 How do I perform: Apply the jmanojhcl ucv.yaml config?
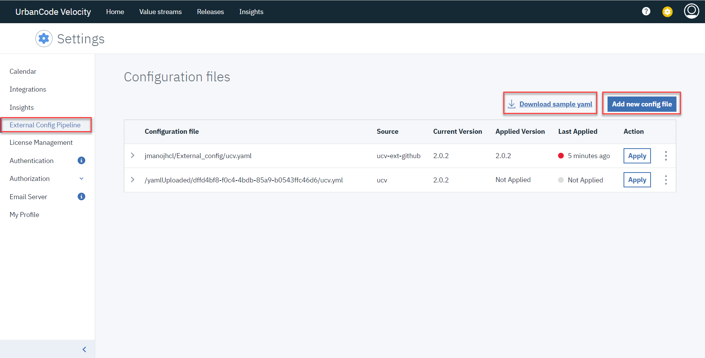(x=637, y=156)
